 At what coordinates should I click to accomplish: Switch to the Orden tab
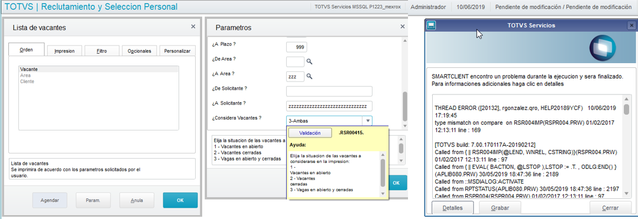(x=27, y=50)
